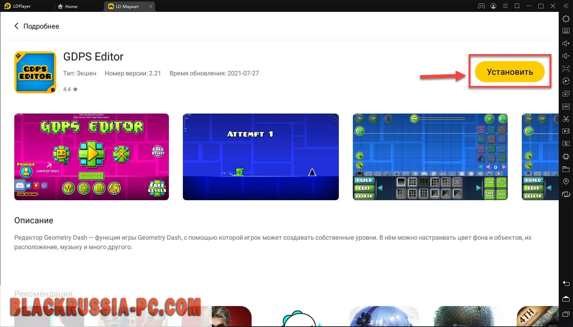This screenshot has height=327, width=573.
Task: Click the Android back button in sidebar
Action: 566,283
